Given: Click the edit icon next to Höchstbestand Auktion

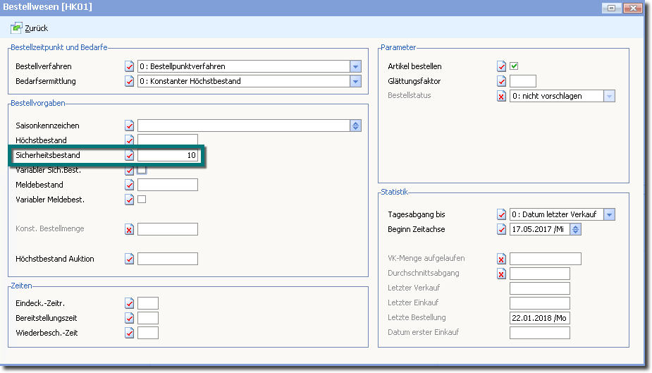Looking at the screenshot, I should 129,259.
